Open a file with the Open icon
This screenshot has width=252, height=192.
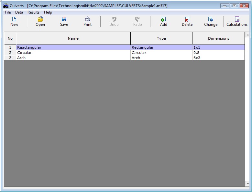(40, 21)
